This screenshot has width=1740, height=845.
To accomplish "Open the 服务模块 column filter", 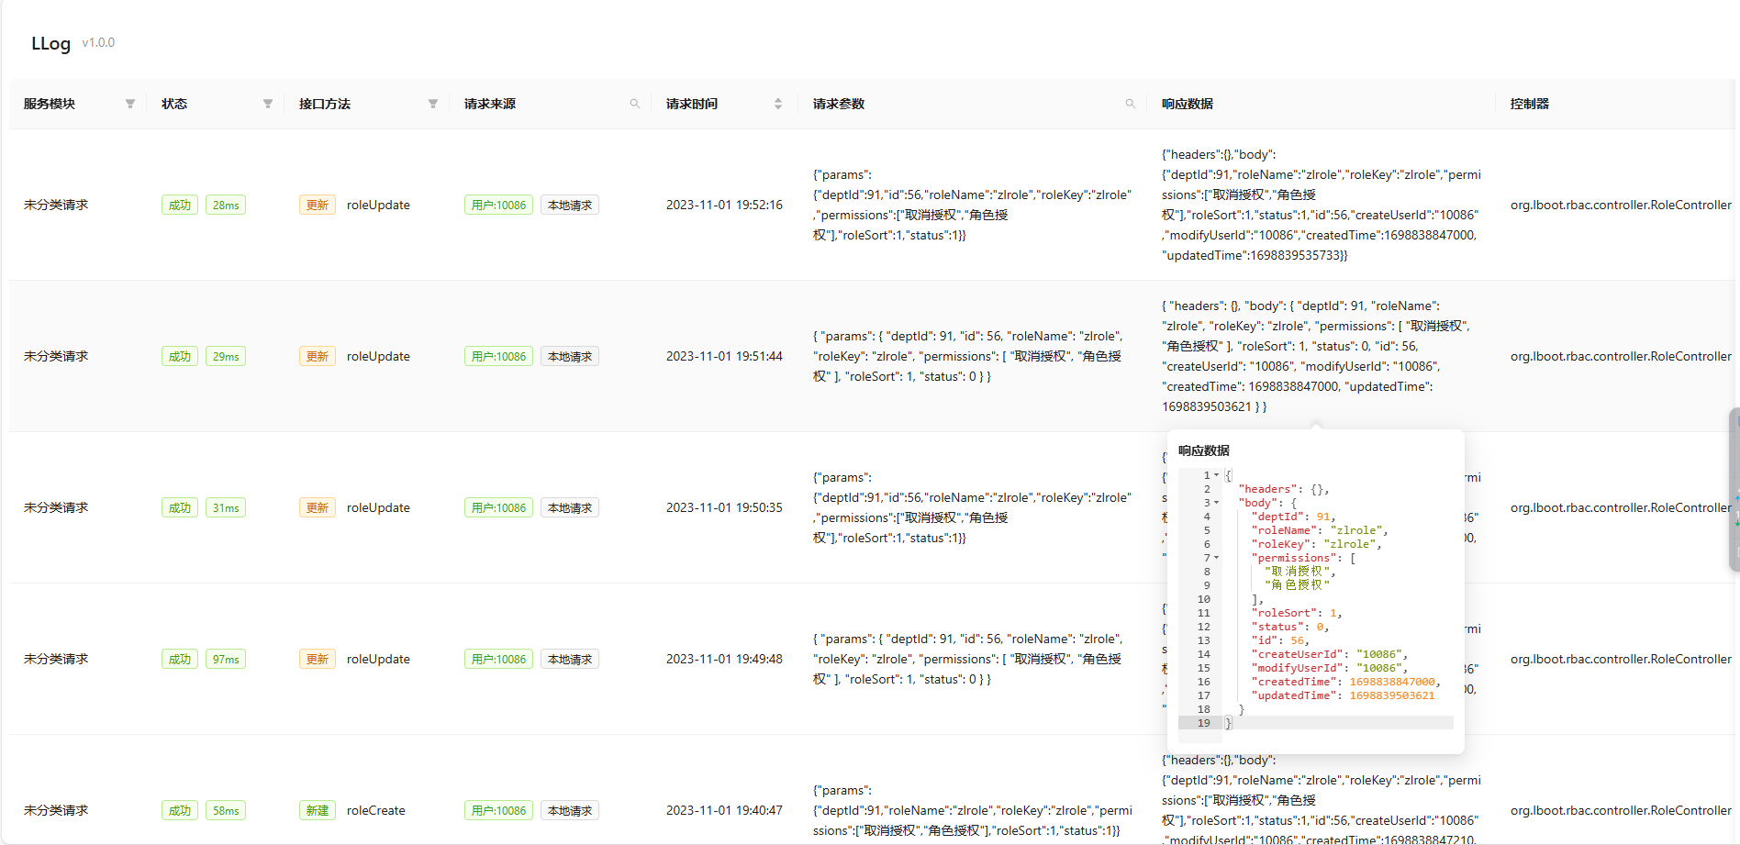I will [130, 104].
